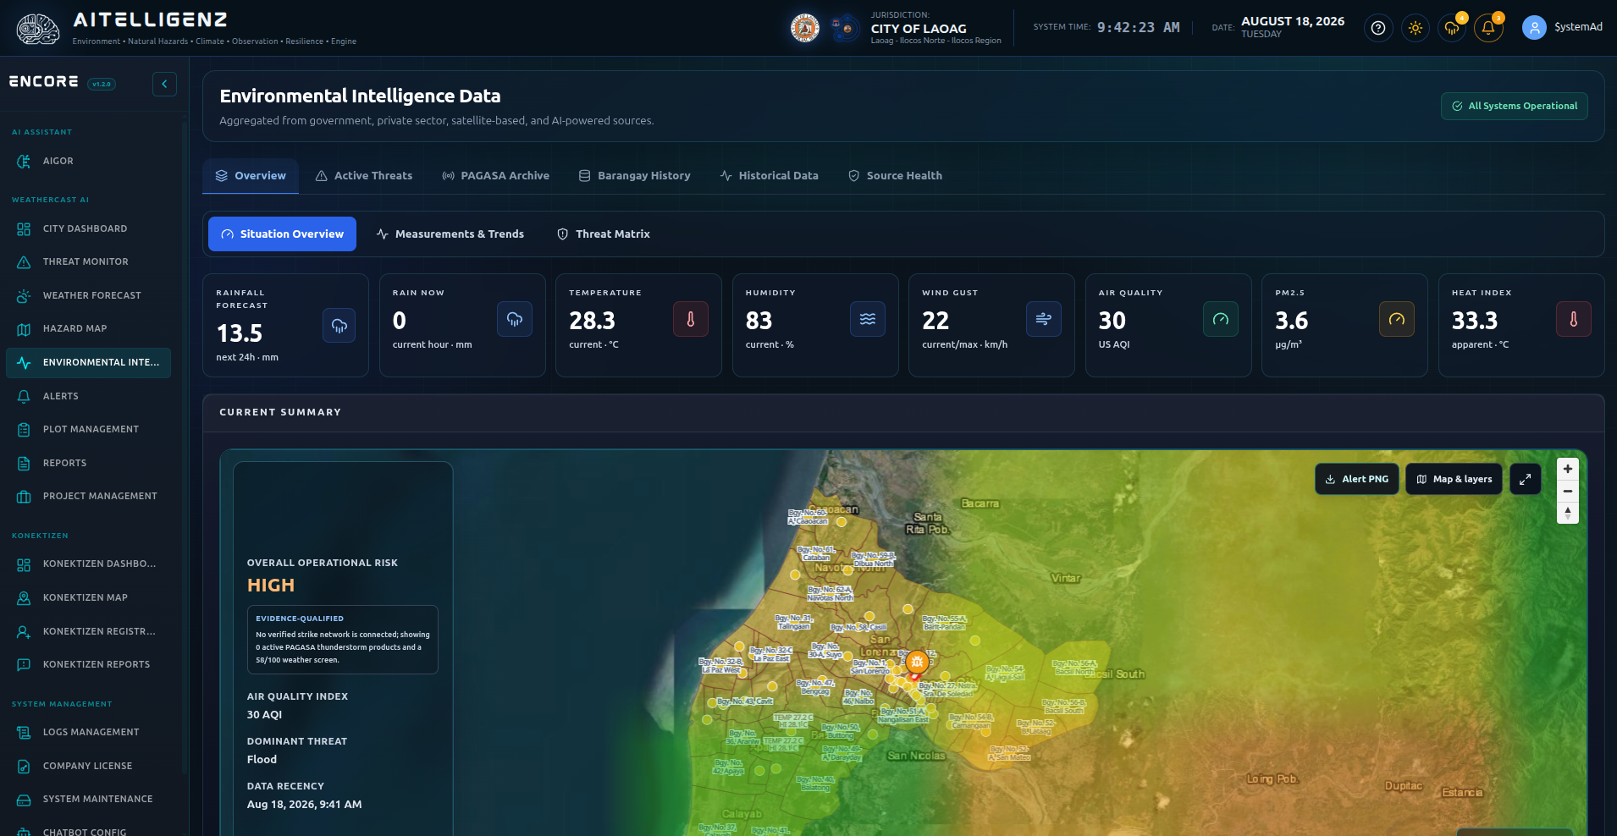Viewport: 1617px width, 836px height.
Task: Open Konektizen Reports in sidebar
Action: tap(88, 664)
